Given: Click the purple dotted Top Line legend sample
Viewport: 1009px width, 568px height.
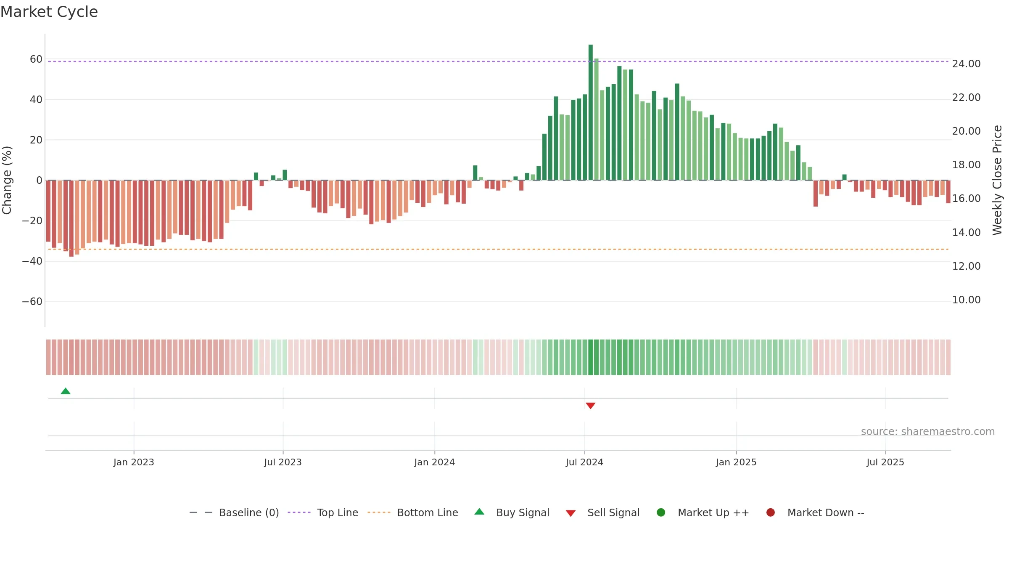Looking at the screenshot, I should 299,512.
